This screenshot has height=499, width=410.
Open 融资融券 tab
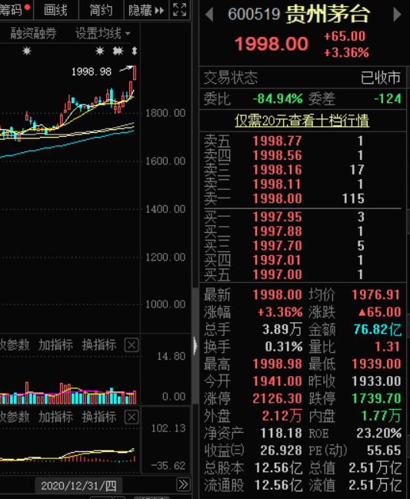[33, 33]
